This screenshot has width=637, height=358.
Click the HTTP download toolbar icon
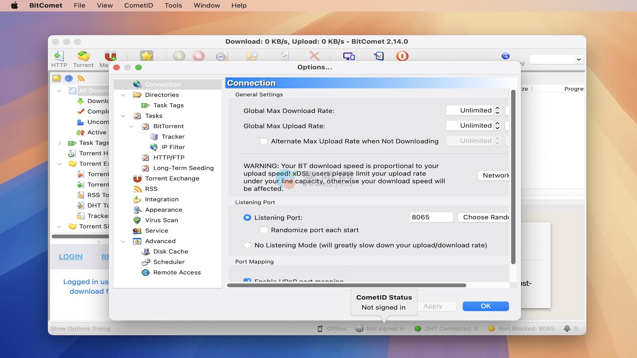(x=59, y=56)
